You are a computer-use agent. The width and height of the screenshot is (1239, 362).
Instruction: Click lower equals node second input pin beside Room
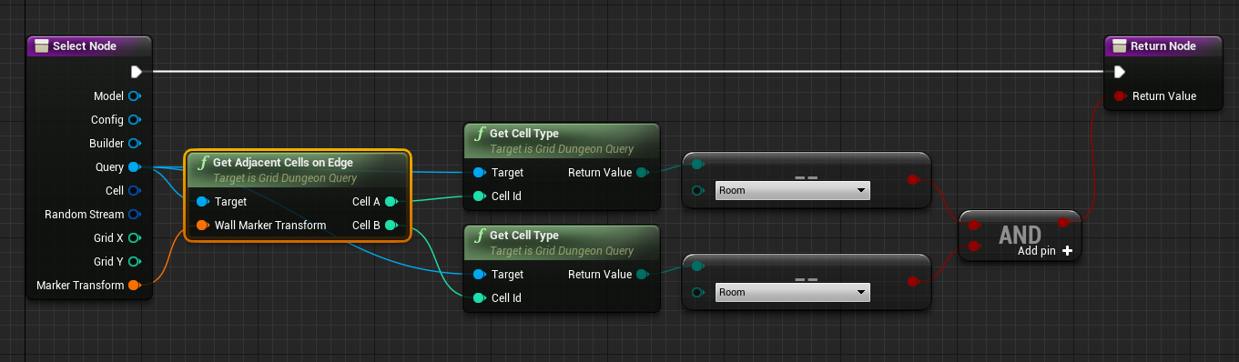[697, 292]
